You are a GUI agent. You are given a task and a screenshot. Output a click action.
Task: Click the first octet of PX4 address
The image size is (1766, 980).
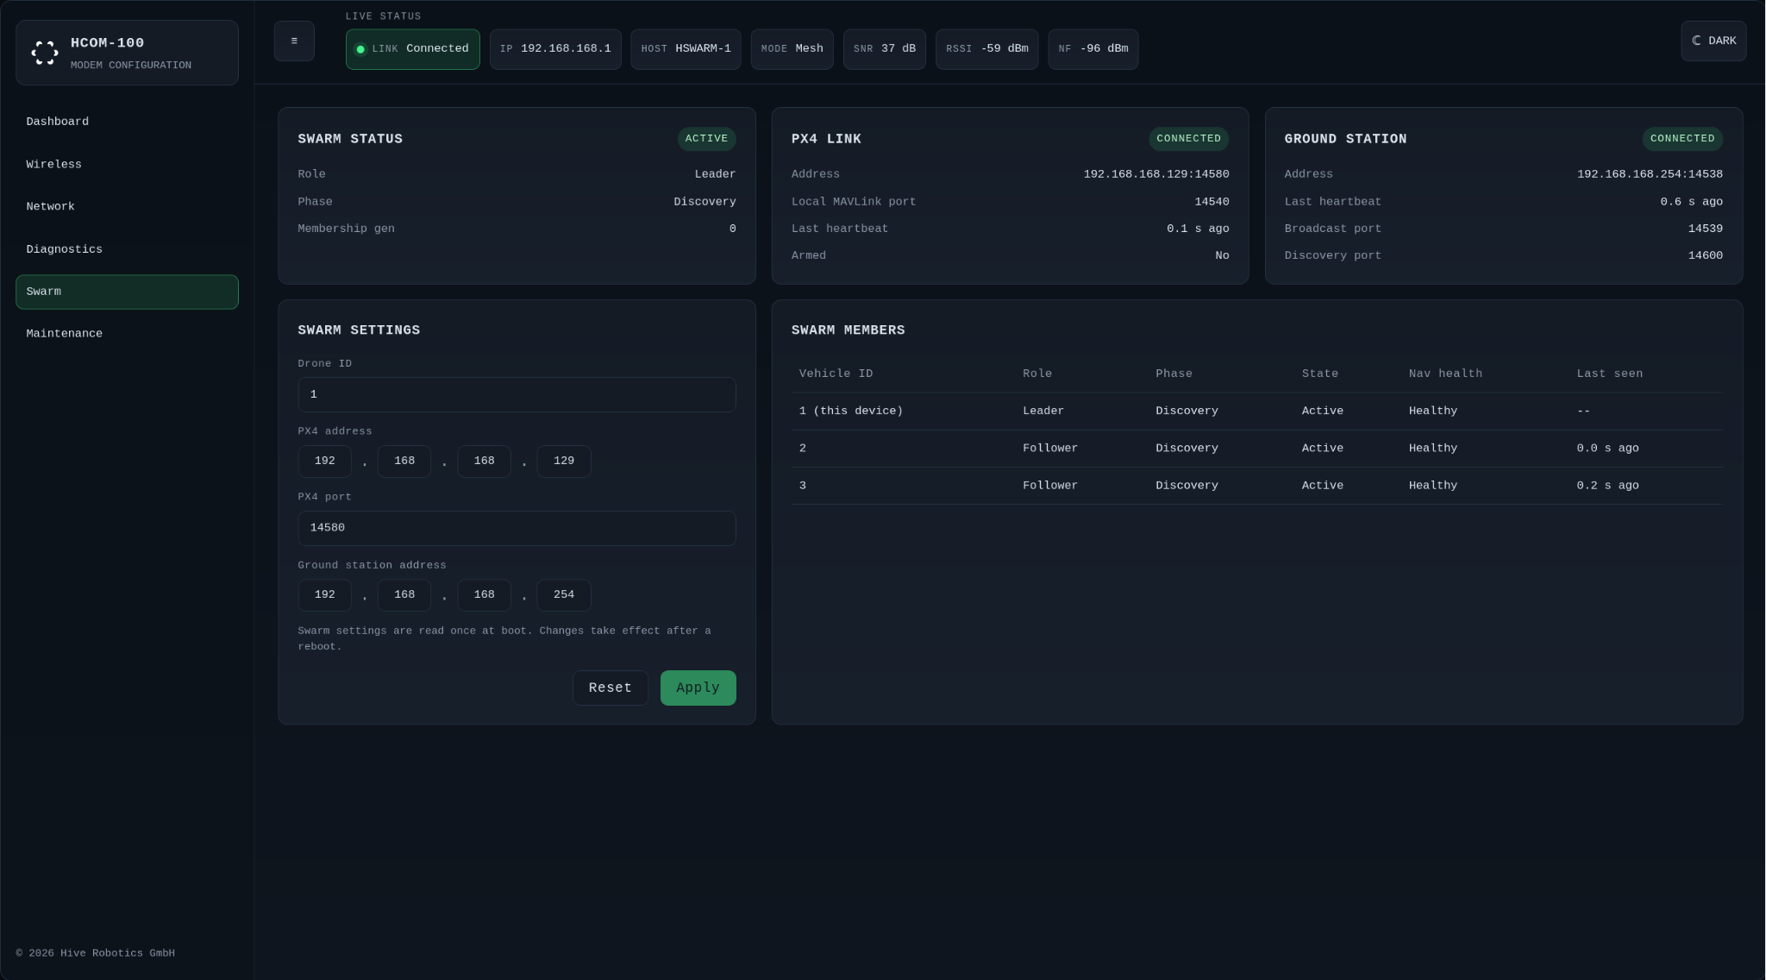click(x=324, y=462)
